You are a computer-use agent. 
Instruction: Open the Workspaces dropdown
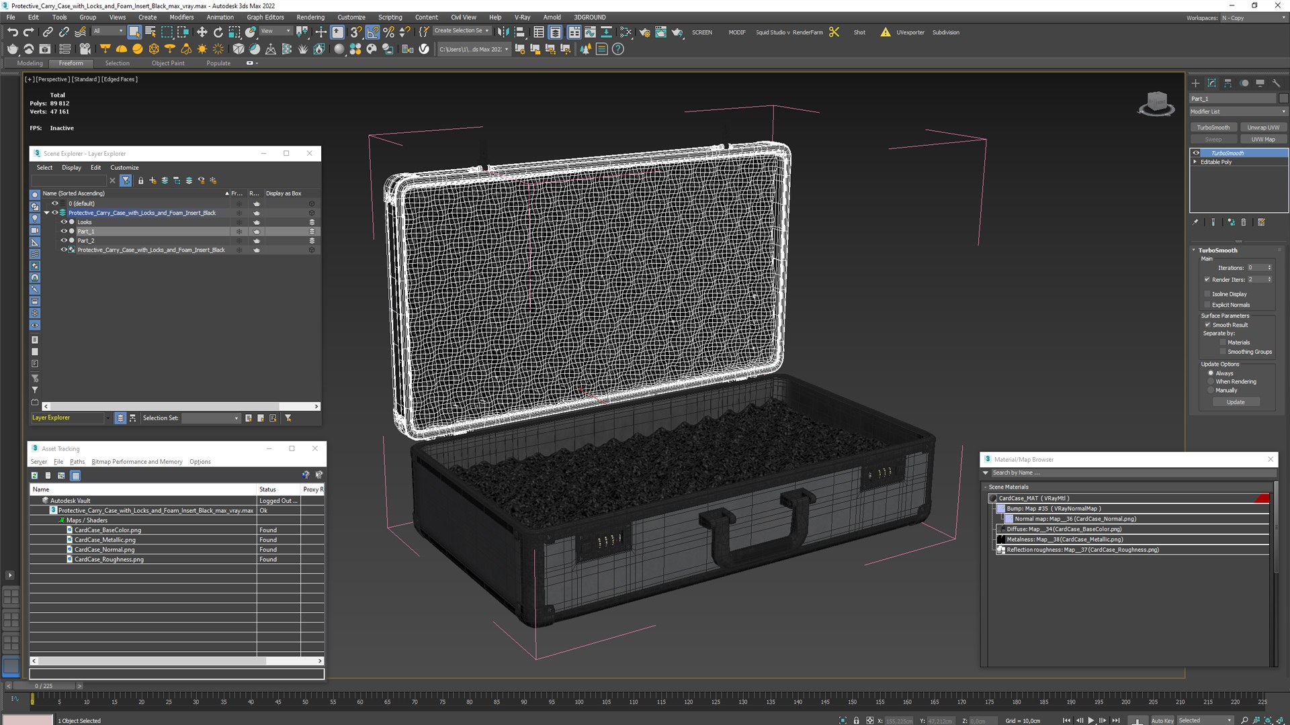(1253, 18)
